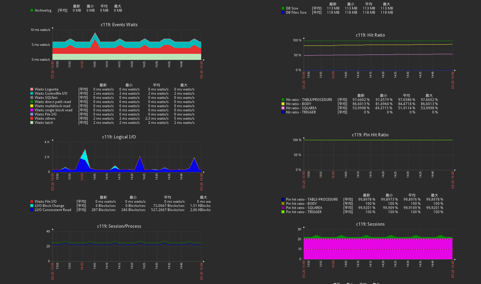Select the Waits Logwrite series marker
Image resolution: width=481 pixels, height=284 pixels.
(x=32, y=89)
